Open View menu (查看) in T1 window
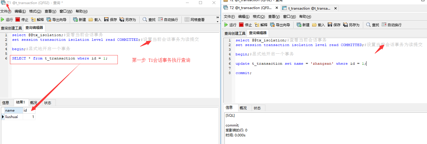The height and width of the screenshot is (144, 427). pyautogui.click(x=50, y=11)
